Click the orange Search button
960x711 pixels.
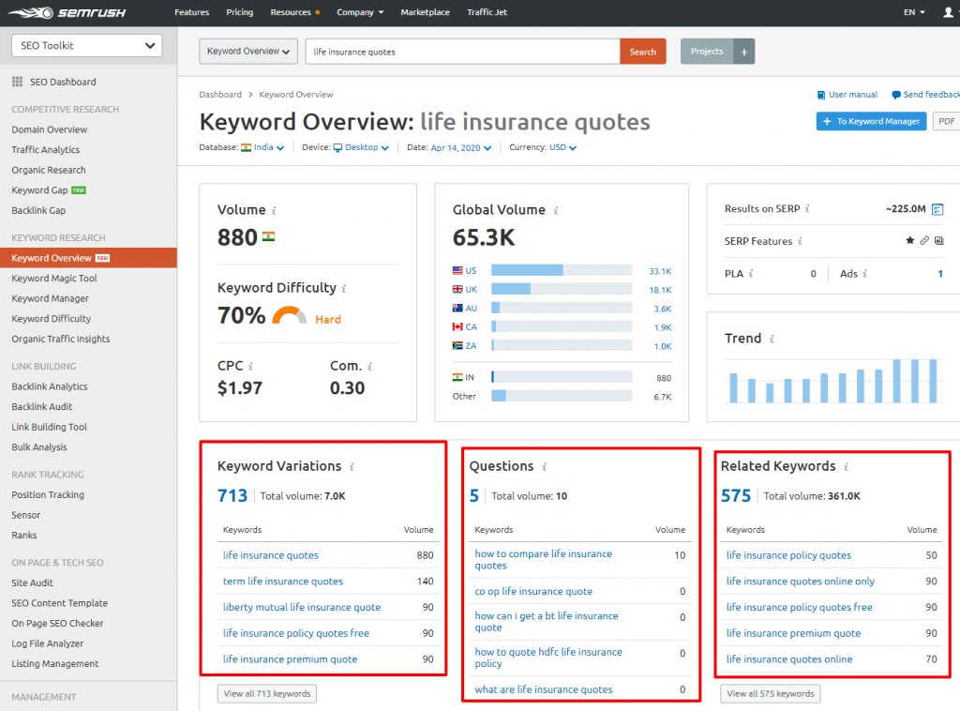click(x=643, y=52)
